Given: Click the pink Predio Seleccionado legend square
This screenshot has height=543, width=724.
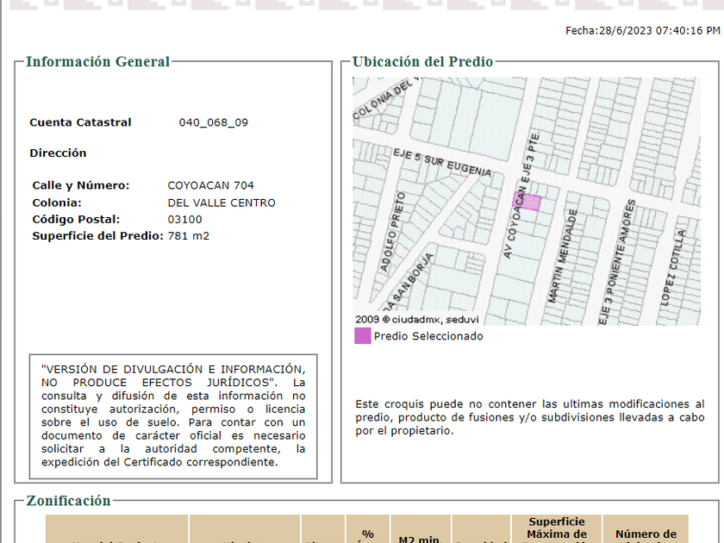Looking at the screenshot, I should (363, 336).
